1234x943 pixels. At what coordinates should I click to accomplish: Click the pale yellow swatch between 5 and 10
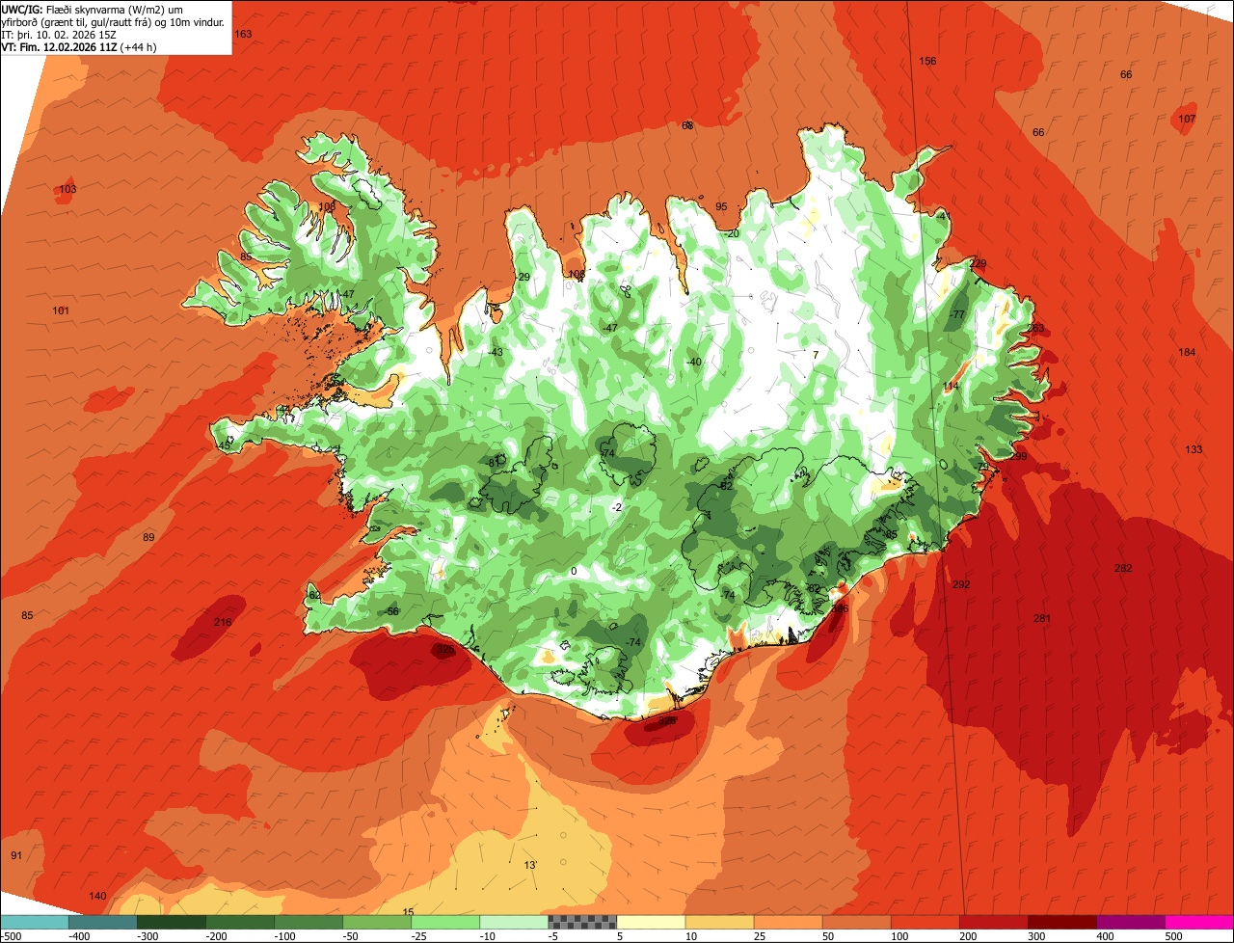(651, 922)
